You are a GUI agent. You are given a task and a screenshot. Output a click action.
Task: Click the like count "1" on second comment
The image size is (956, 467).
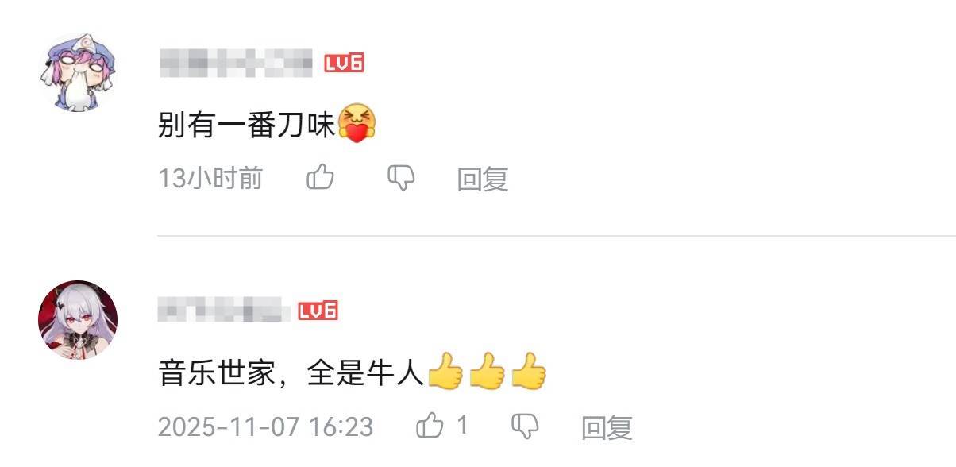462,426
